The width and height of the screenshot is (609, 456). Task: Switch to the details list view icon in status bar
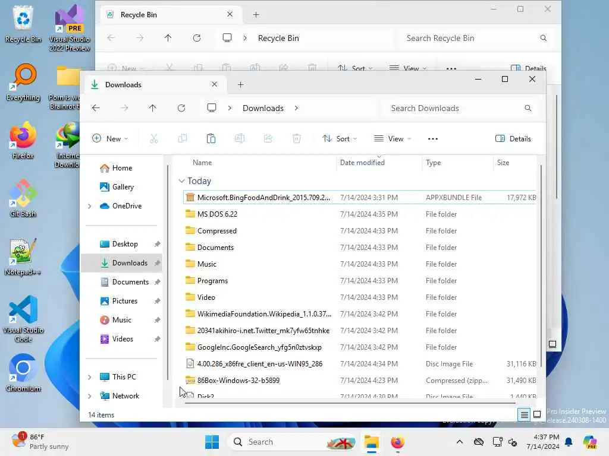pyautogui.click(x=524, y=414)
